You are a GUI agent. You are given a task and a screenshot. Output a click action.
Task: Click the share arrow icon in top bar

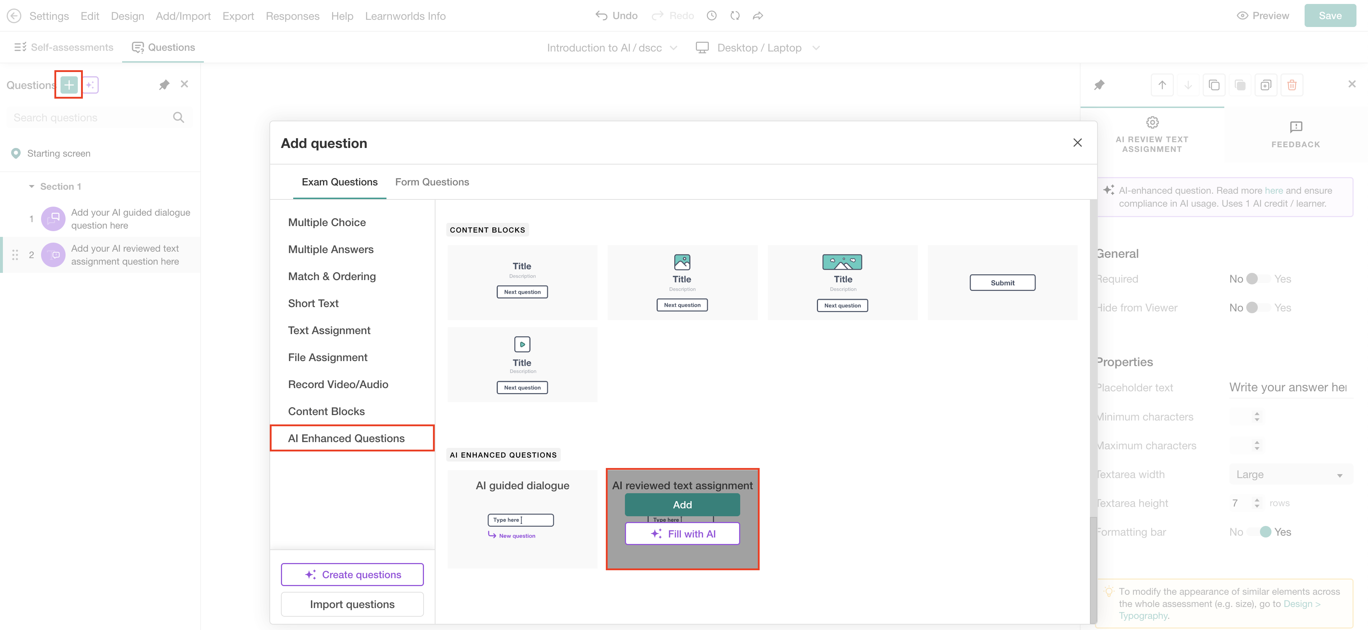pos(758,16)
